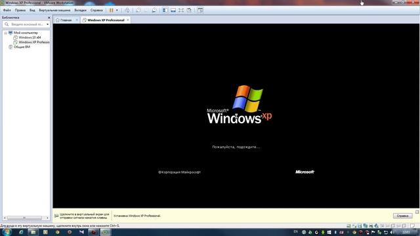Dismiss the yellow installation info bar
The height and width of the screenshot is (236, 420).
tap(417, 212)
